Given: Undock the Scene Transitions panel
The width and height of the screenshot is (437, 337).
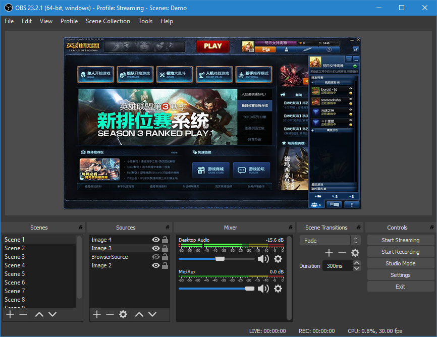Looking at the screenshot, I should pos(359,228).
